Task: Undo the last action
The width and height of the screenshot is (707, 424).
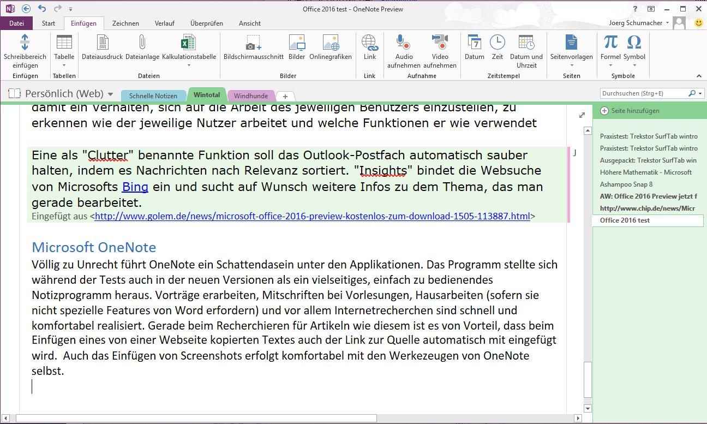Action: click(43, 9)
